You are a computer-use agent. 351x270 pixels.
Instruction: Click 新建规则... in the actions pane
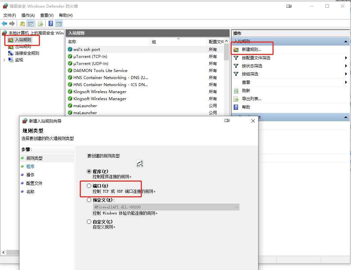[x=251, y=50]
